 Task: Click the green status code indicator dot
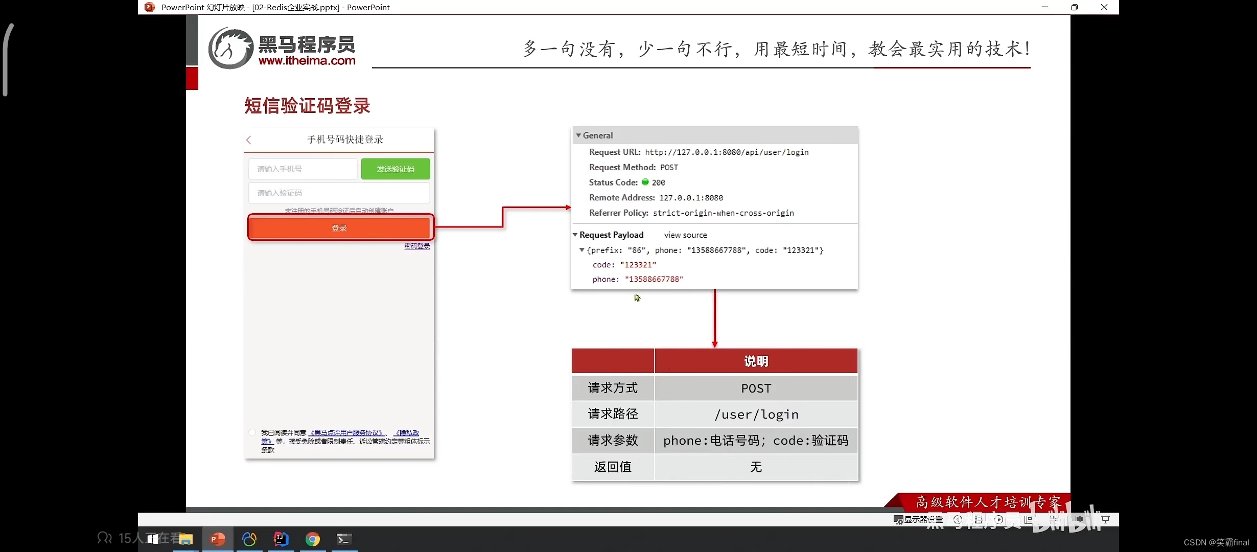click(x=645, y=182)
